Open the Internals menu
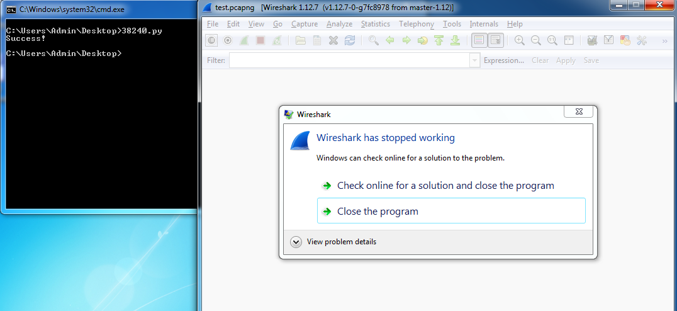Image resolution: width=677 pixels, height=311 pixels. pos(484,24)
